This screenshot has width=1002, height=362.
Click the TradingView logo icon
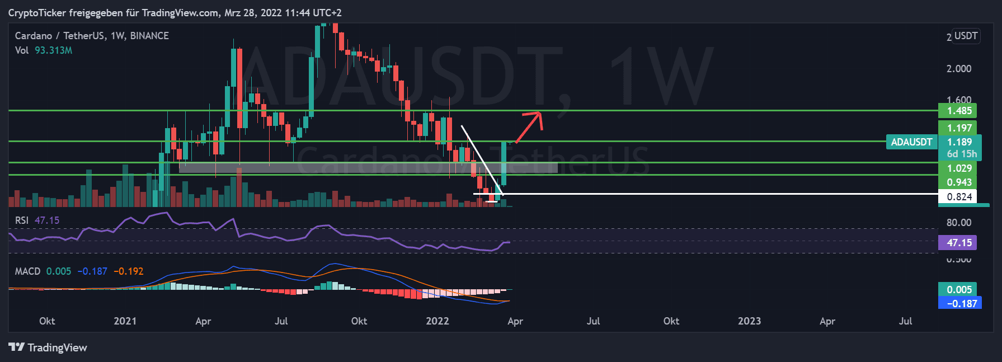point(16,347)
